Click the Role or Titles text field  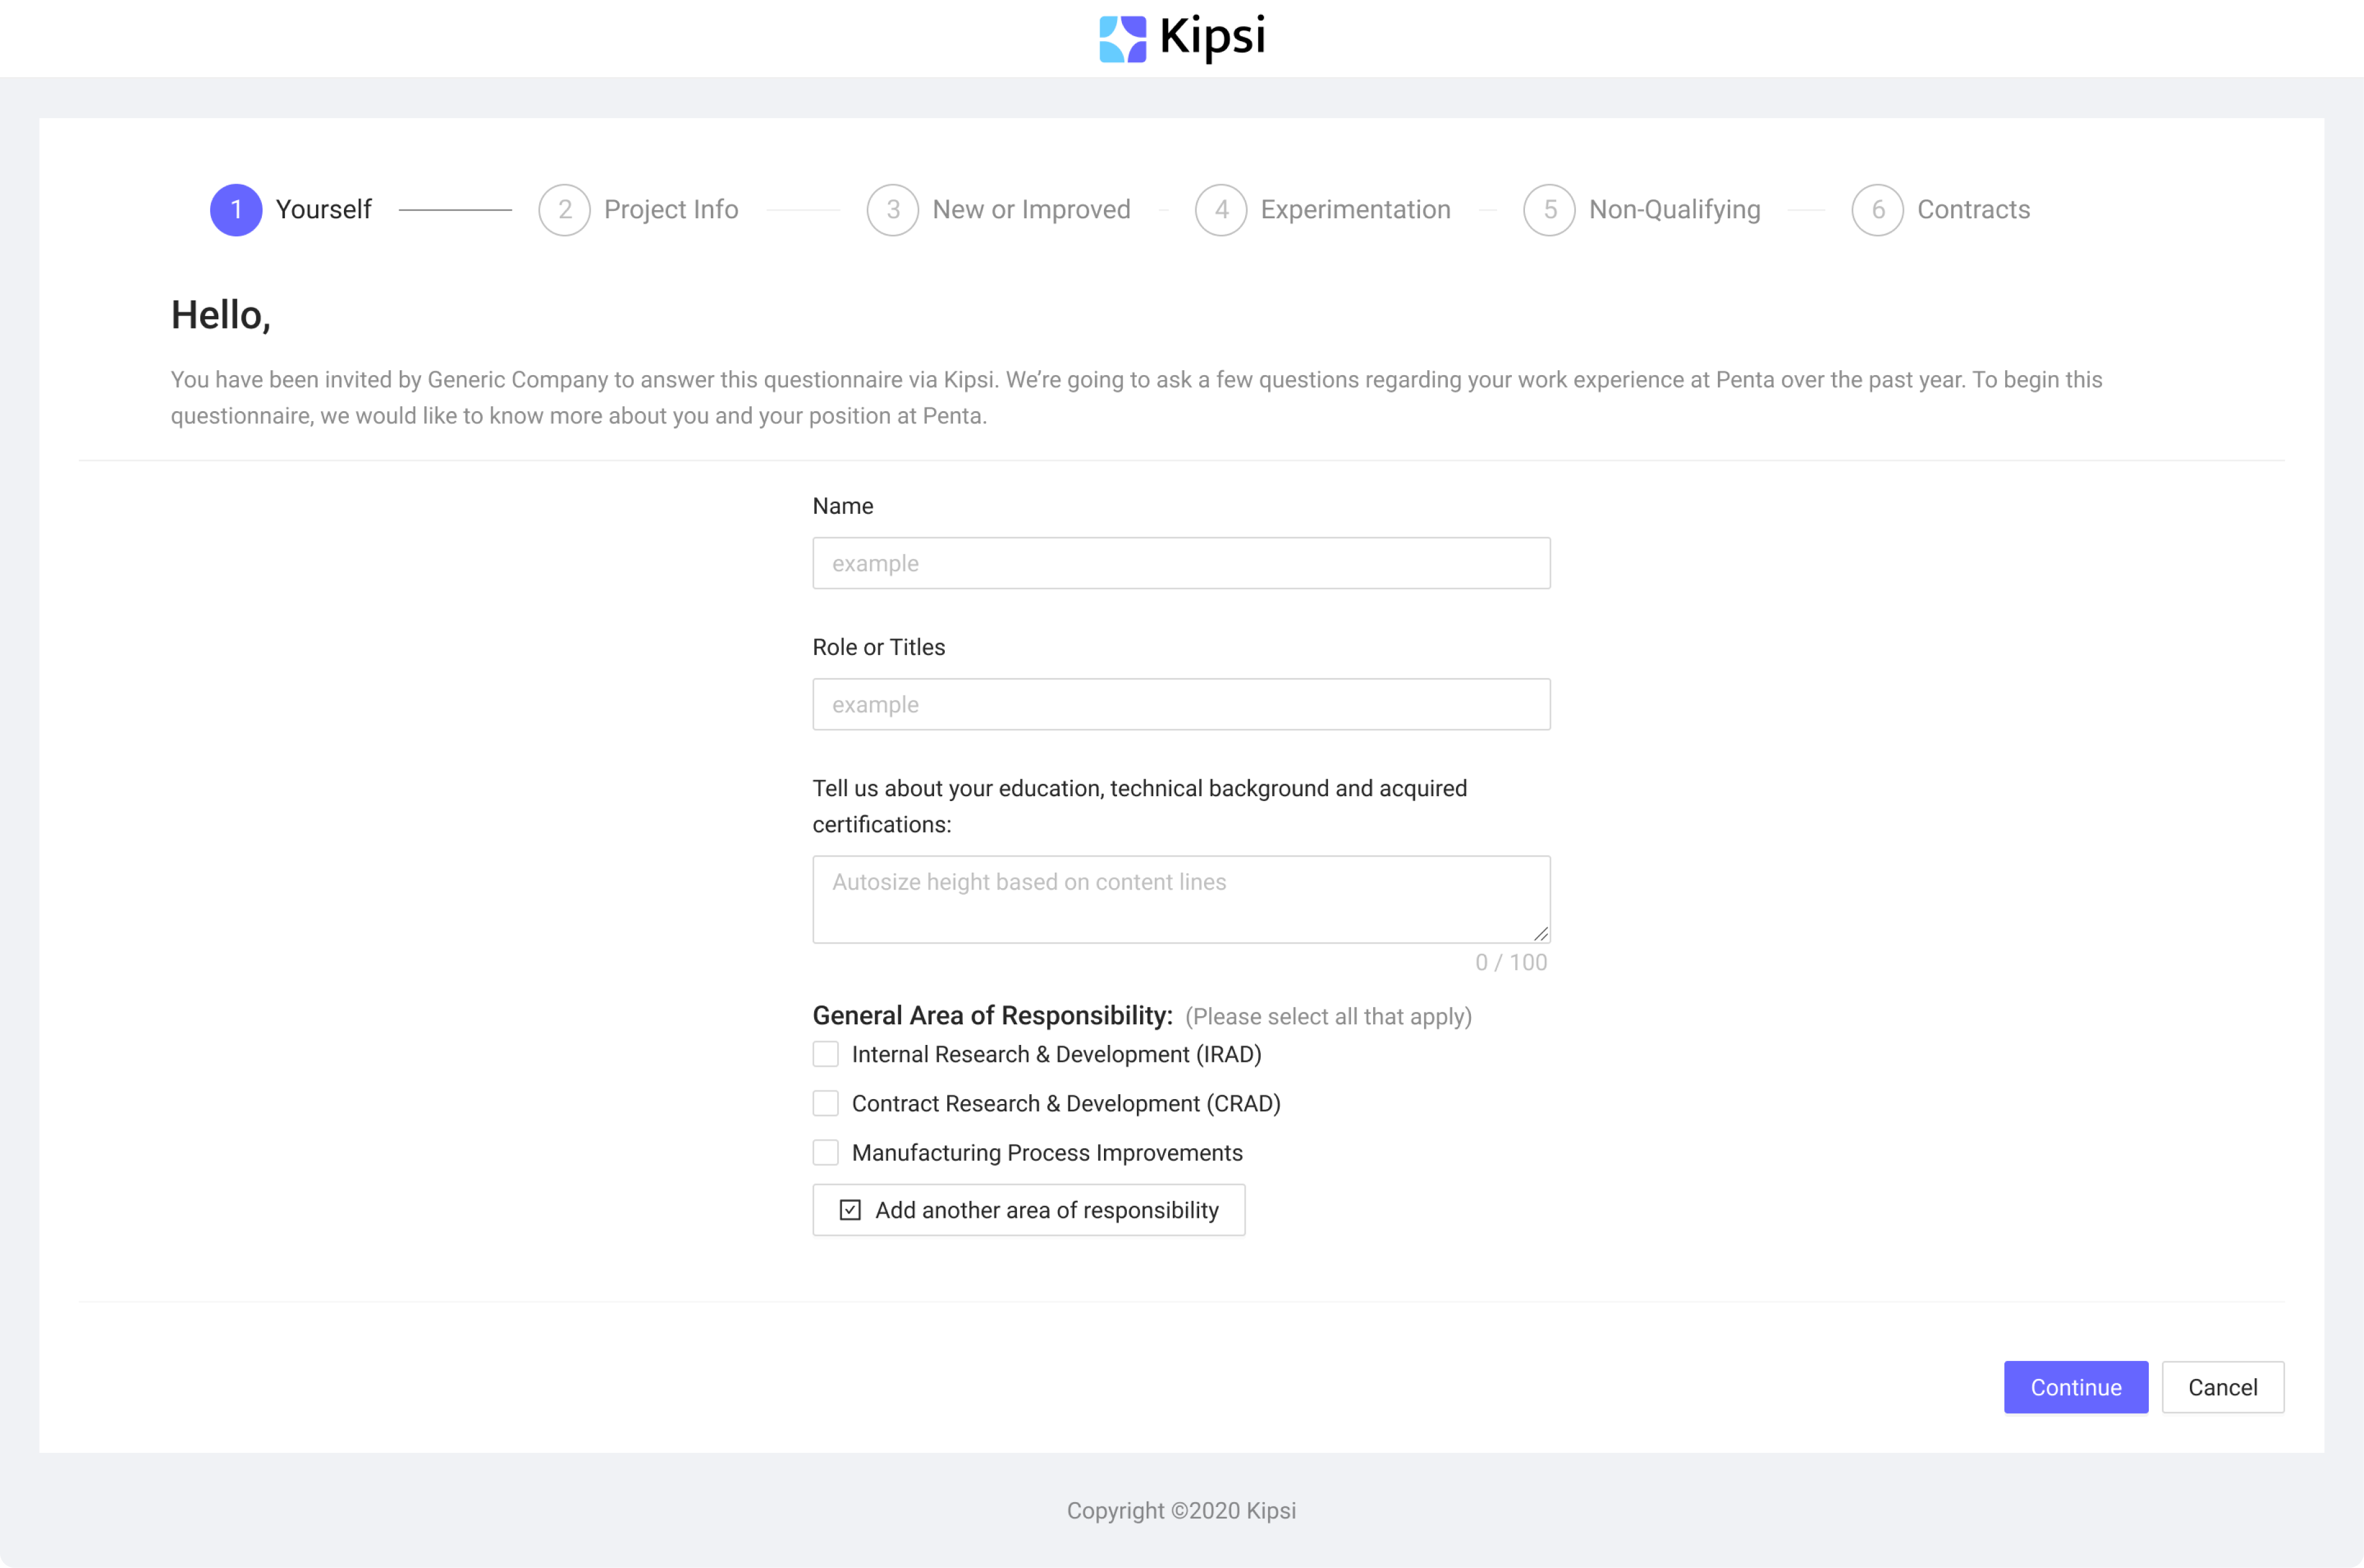(x=1180, y=704)
